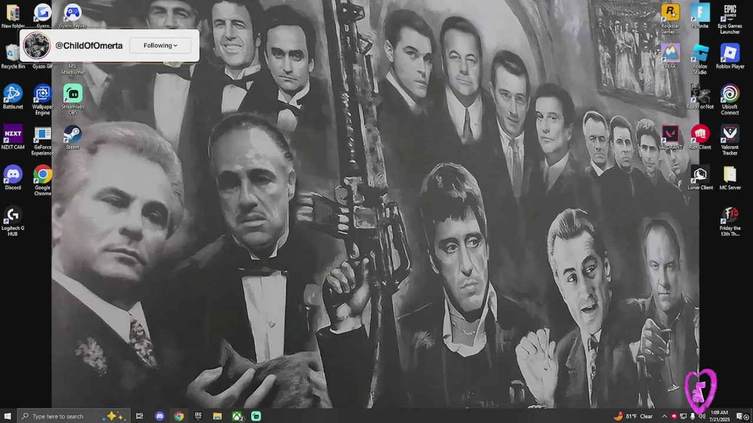The image size is (753, 423).
Task: Open the Recycle Bin desktop icon
Action: coord(13,56)
